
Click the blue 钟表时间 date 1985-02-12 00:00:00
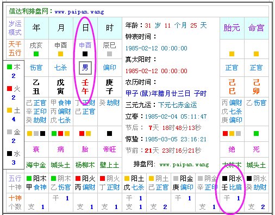(157, 48)
